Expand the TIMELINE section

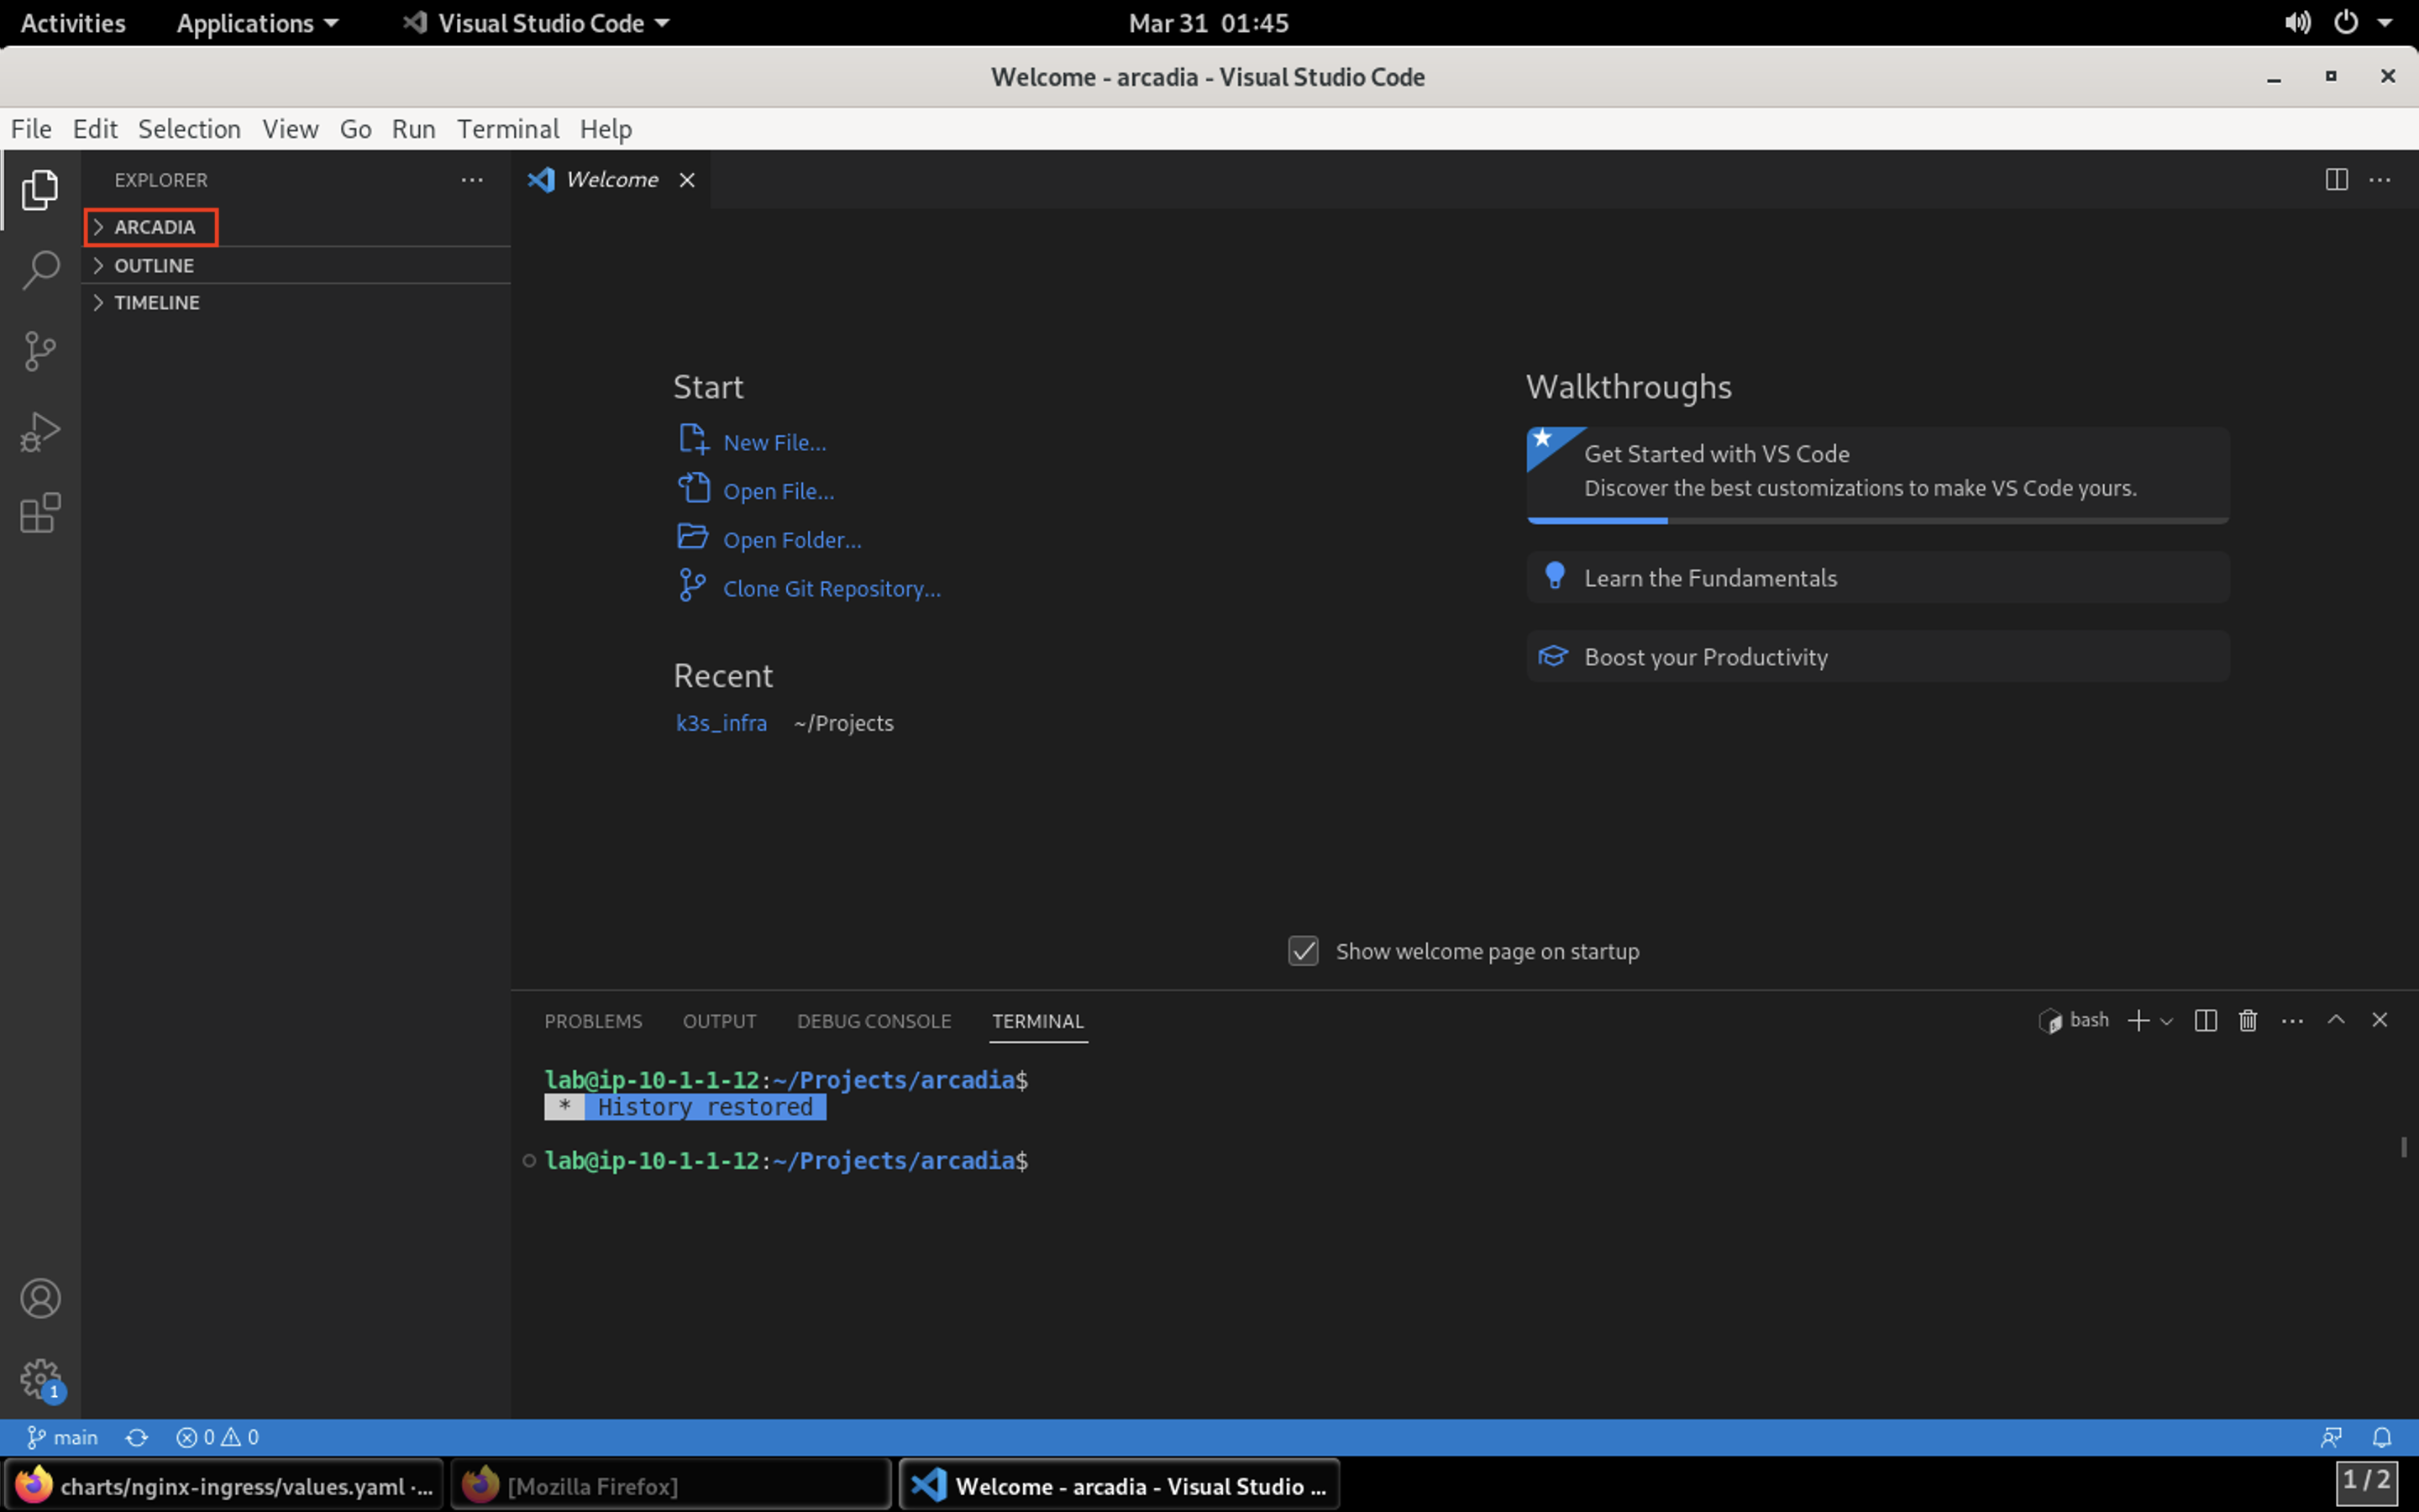[296, 302]
